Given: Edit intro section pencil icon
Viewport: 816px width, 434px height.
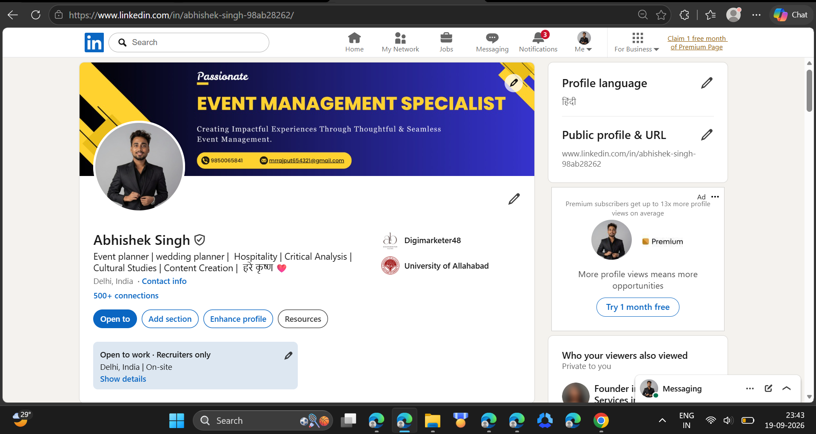Looking at the screenshot, I should 514,199.
